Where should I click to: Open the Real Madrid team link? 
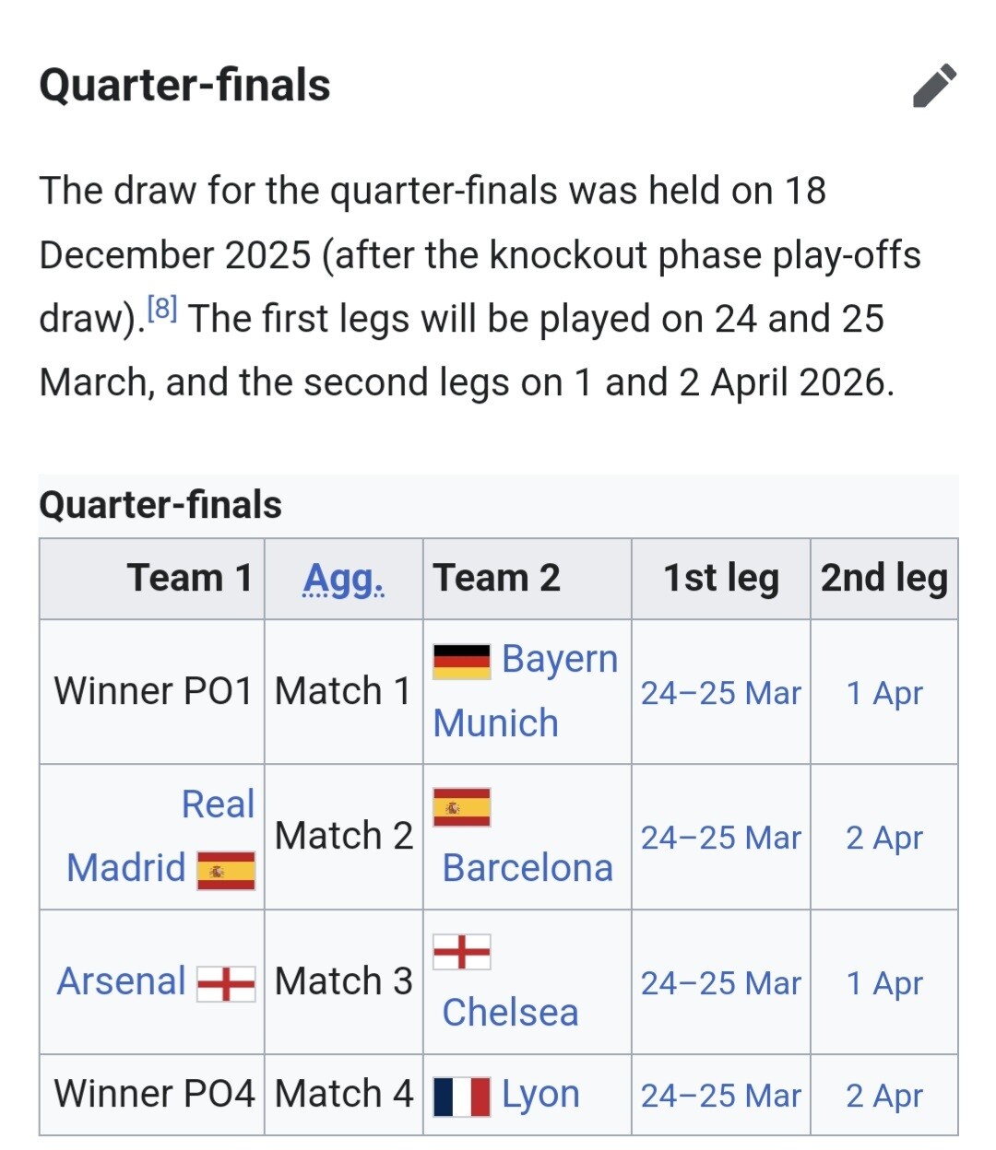(x=218, y=804)
